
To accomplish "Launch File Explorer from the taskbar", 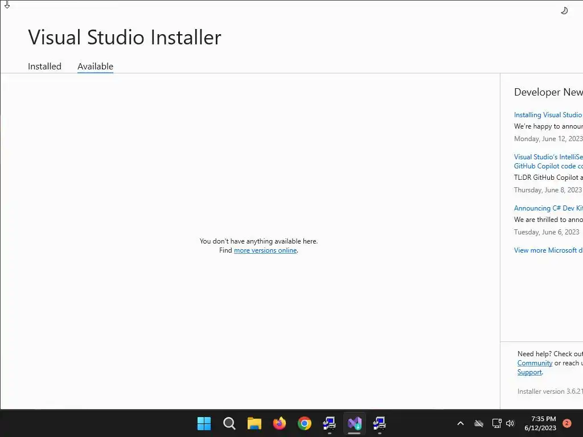I will pos(254,423).
